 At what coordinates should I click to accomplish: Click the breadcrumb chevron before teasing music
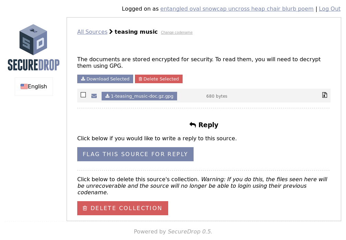pyautogui.click(x=111, y=32)
